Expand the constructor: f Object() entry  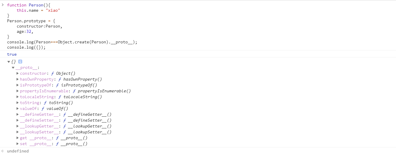(x=18, y=74)
